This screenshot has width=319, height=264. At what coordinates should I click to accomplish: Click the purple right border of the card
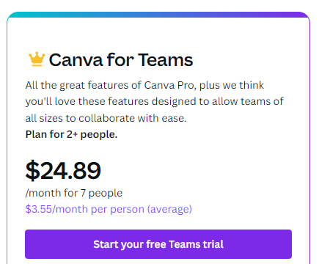click(x=309, y=142)
